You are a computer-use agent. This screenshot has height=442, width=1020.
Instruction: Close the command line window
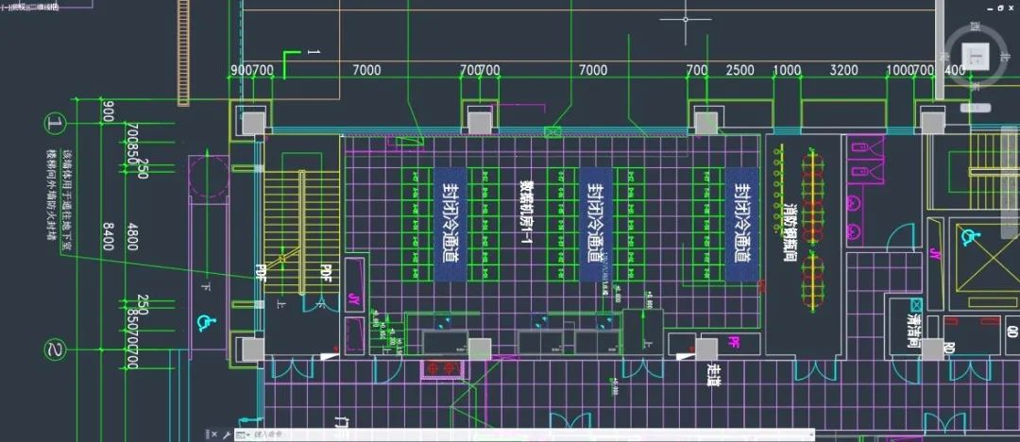coord(216,435)
